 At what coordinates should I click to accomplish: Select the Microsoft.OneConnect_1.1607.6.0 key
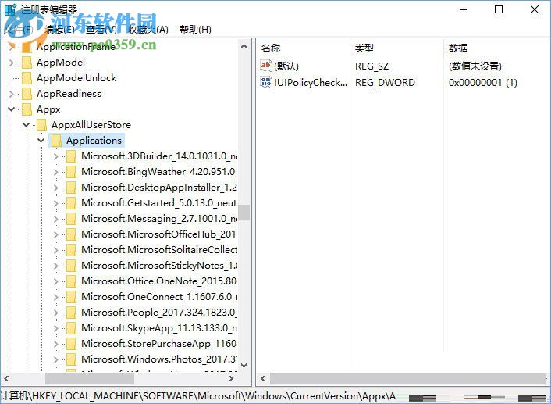click(159, 297)
